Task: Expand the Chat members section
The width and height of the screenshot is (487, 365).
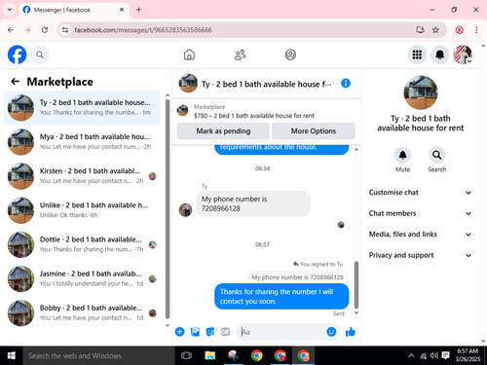Action: (420, 213)
